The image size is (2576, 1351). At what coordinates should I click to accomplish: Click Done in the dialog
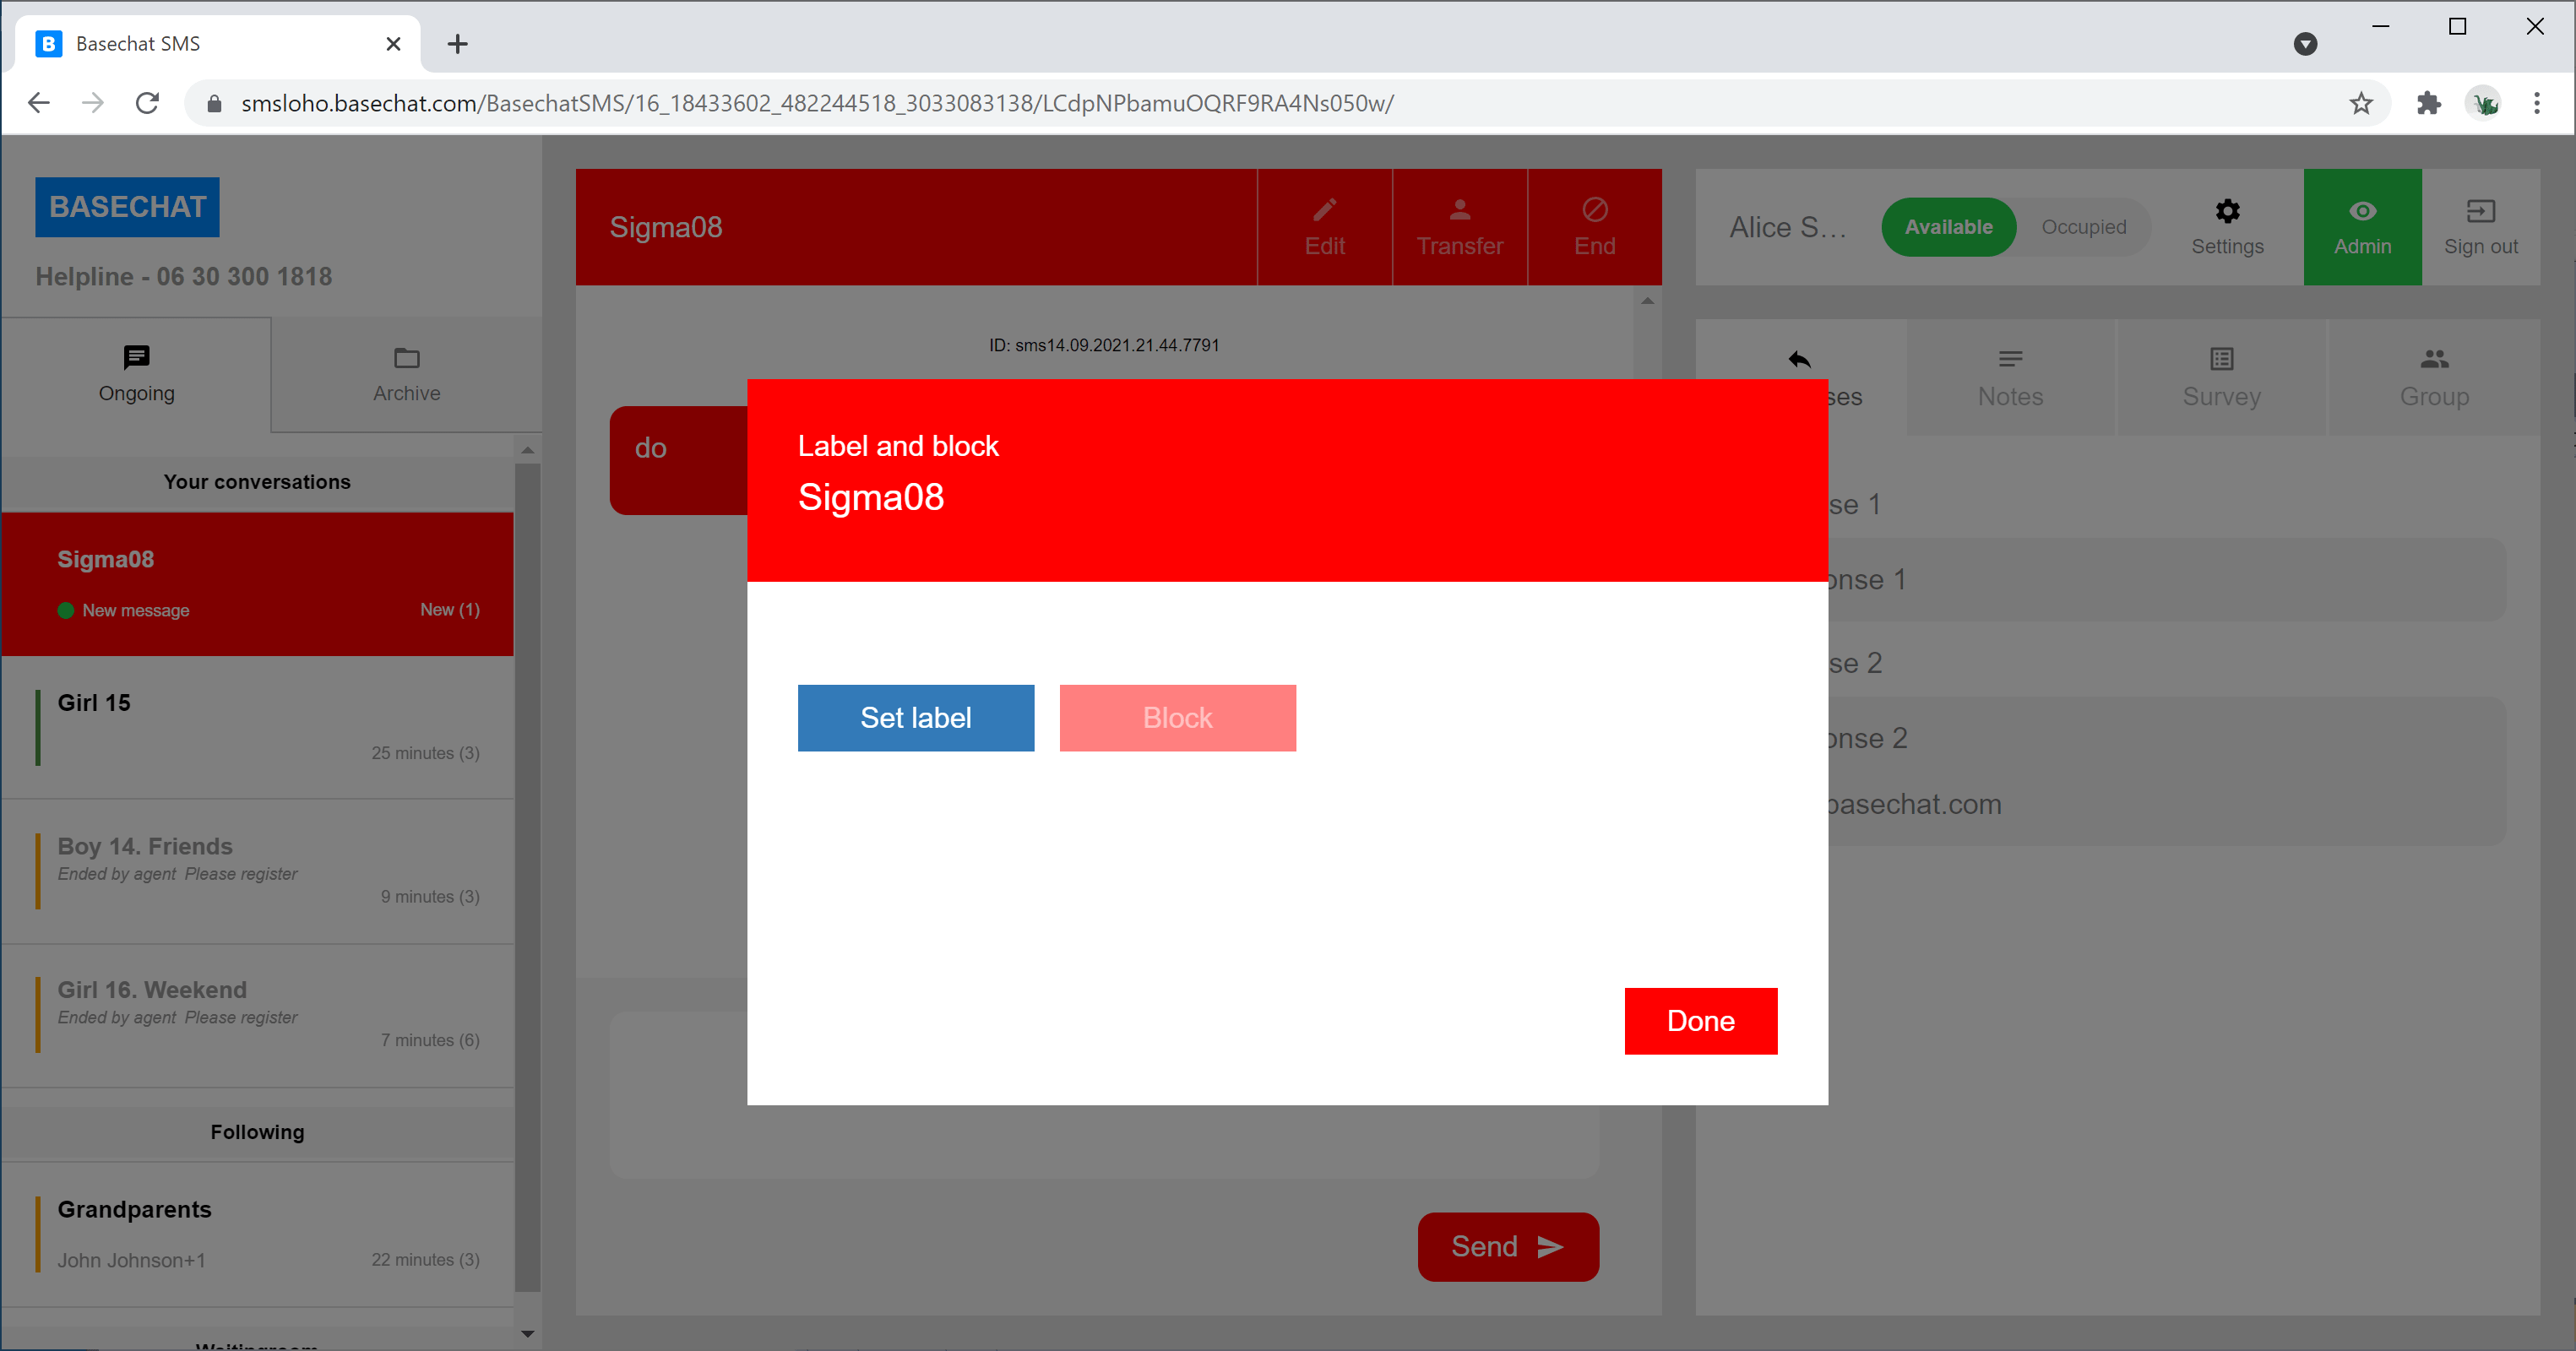point(1700,1021)
